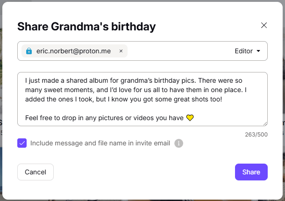This screenshot has height=201, width=285.
Task: Click the word "Editor" in the permission selector
Action: coord(243,51)
